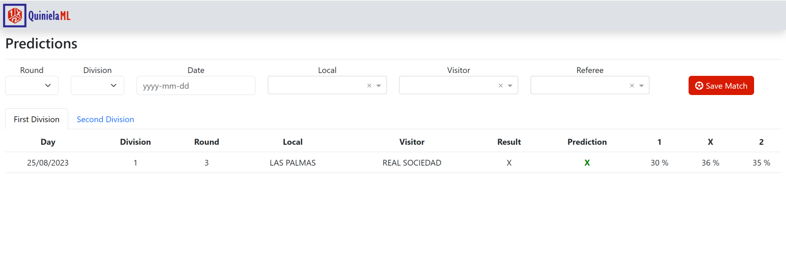Focus the Date input field

pos(196,86)
